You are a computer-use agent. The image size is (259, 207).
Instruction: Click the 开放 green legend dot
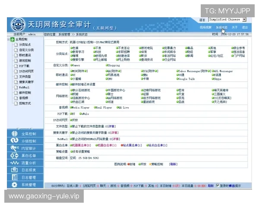(x=139, y=164)
